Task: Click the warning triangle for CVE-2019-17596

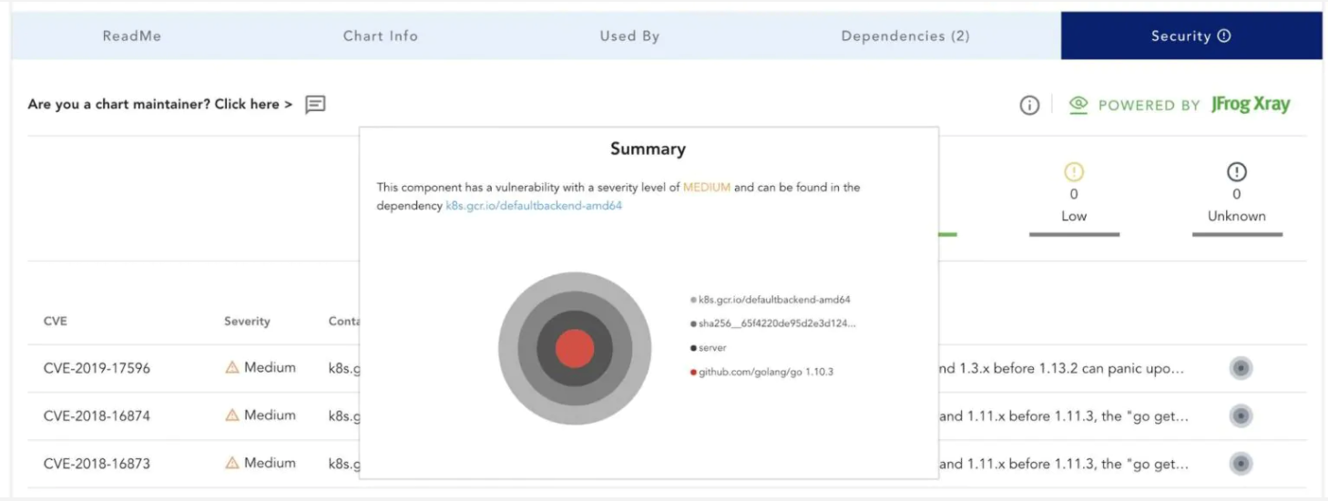Action: [x=232, y=367]
